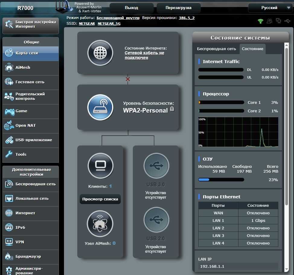Click the WPA2 padlock icon
This screenshot has width=294, height=275.
(172, 109)
